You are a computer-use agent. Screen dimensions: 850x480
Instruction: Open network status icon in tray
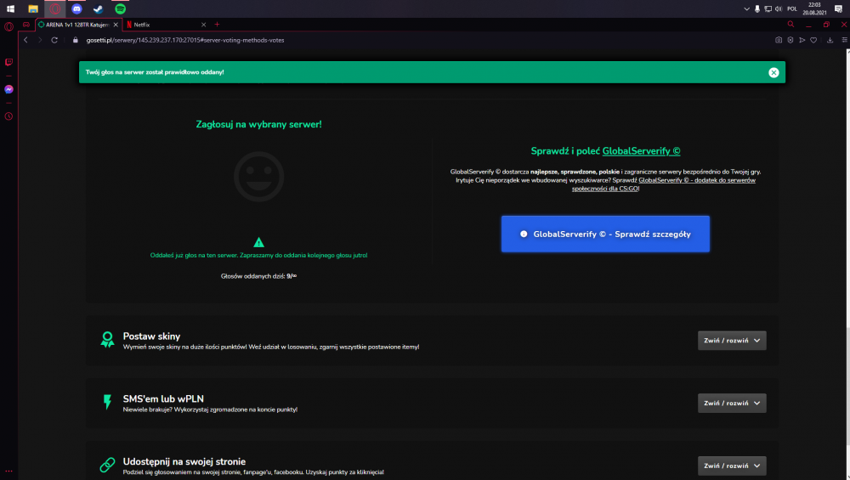pos(768,8)
